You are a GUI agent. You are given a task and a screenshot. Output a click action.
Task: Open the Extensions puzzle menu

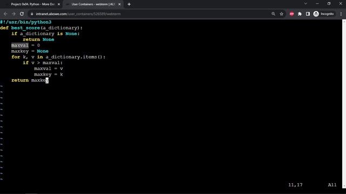300,14
